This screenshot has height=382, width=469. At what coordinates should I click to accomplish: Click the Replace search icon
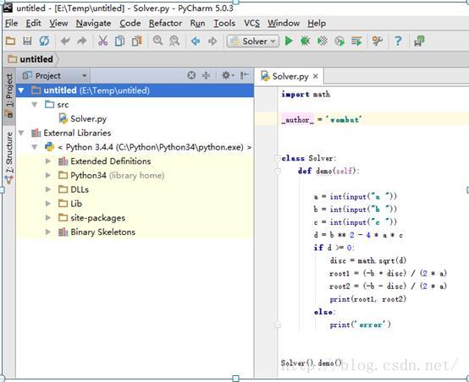pos(174,41)
